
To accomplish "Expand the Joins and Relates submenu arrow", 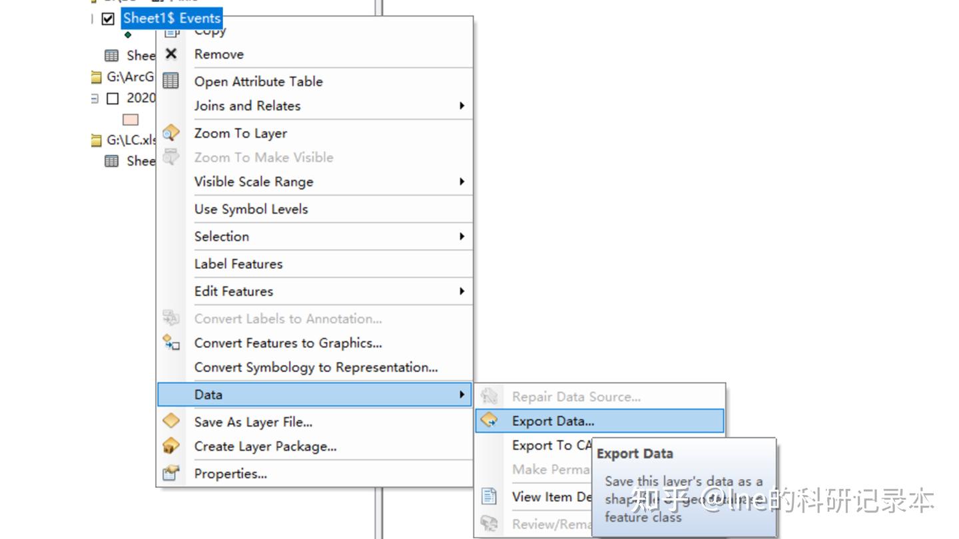I will click(462, 106).
